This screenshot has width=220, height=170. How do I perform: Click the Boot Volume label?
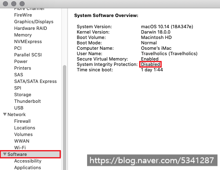[91, 37]
